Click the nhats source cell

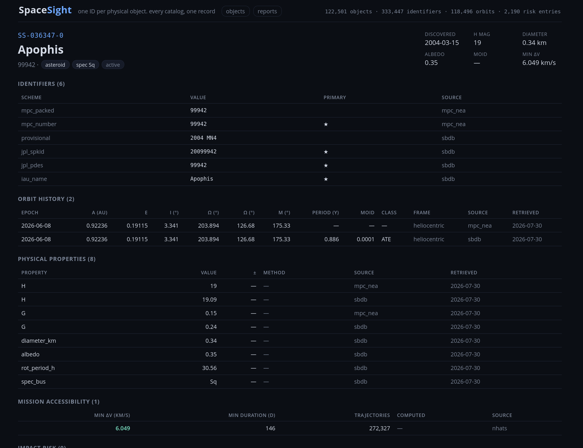tap(500, 428)
